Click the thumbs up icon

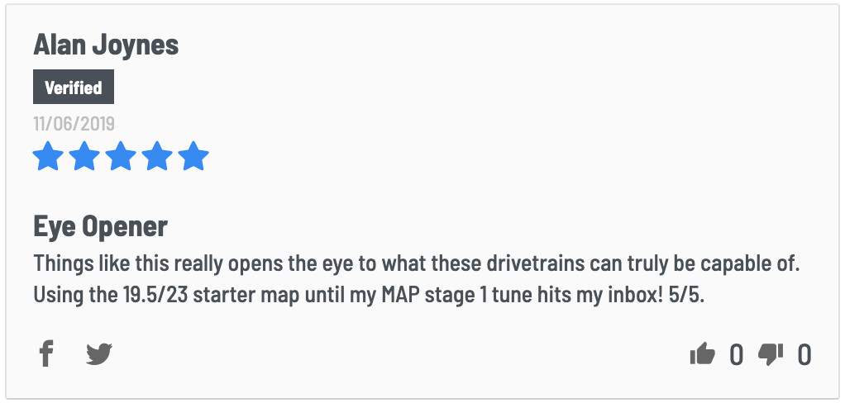coord(703,354)
